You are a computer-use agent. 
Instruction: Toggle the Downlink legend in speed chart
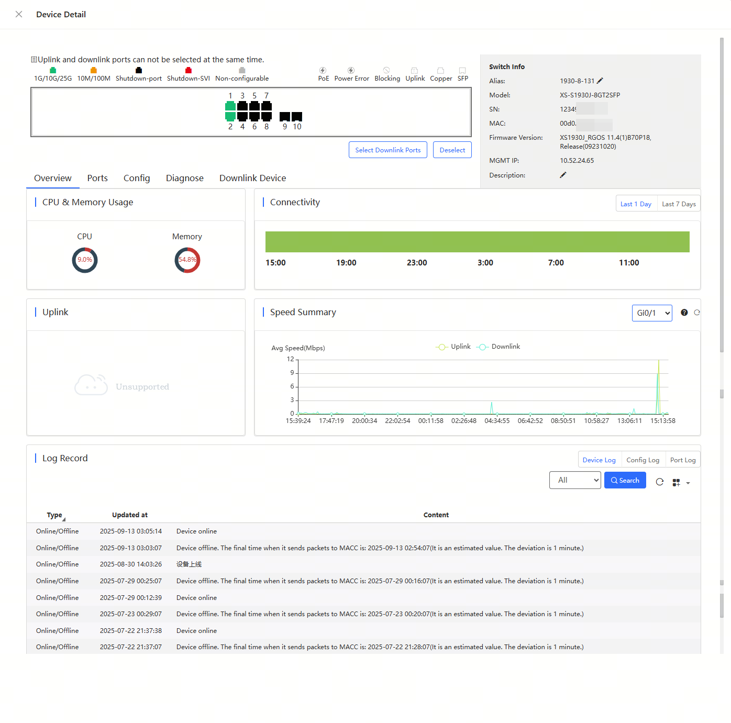(x=499, y=347)
